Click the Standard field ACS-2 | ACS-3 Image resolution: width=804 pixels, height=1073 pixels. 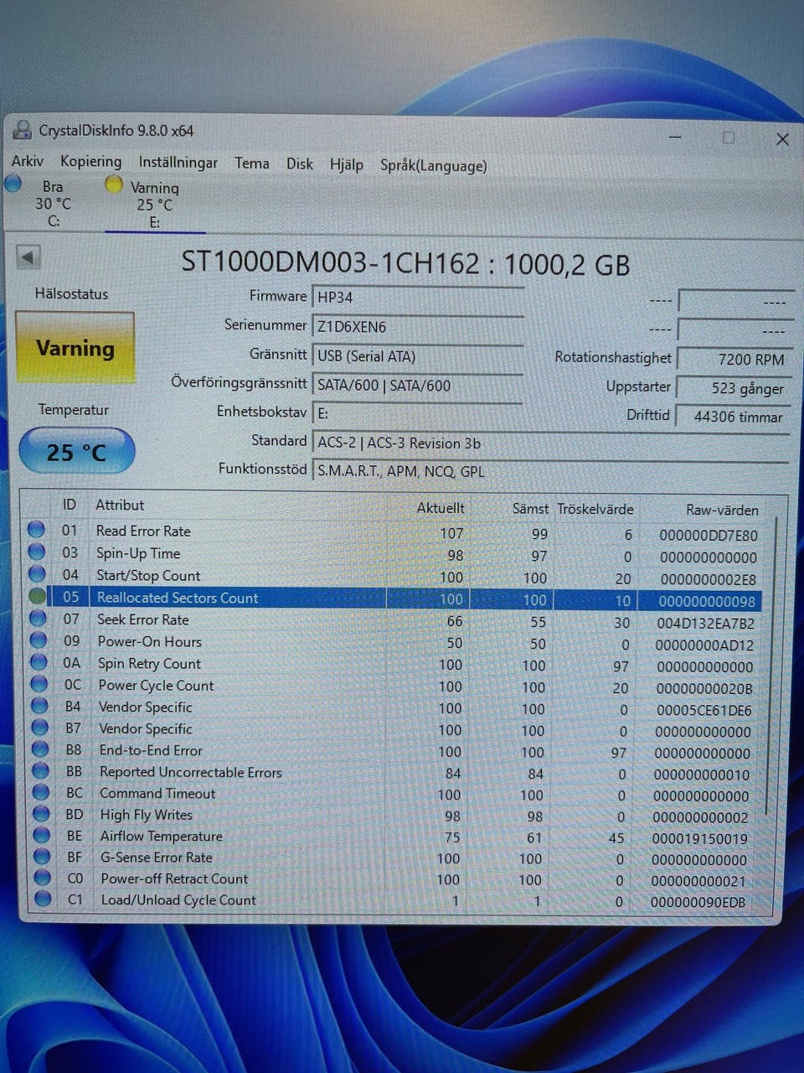point(550,443)
